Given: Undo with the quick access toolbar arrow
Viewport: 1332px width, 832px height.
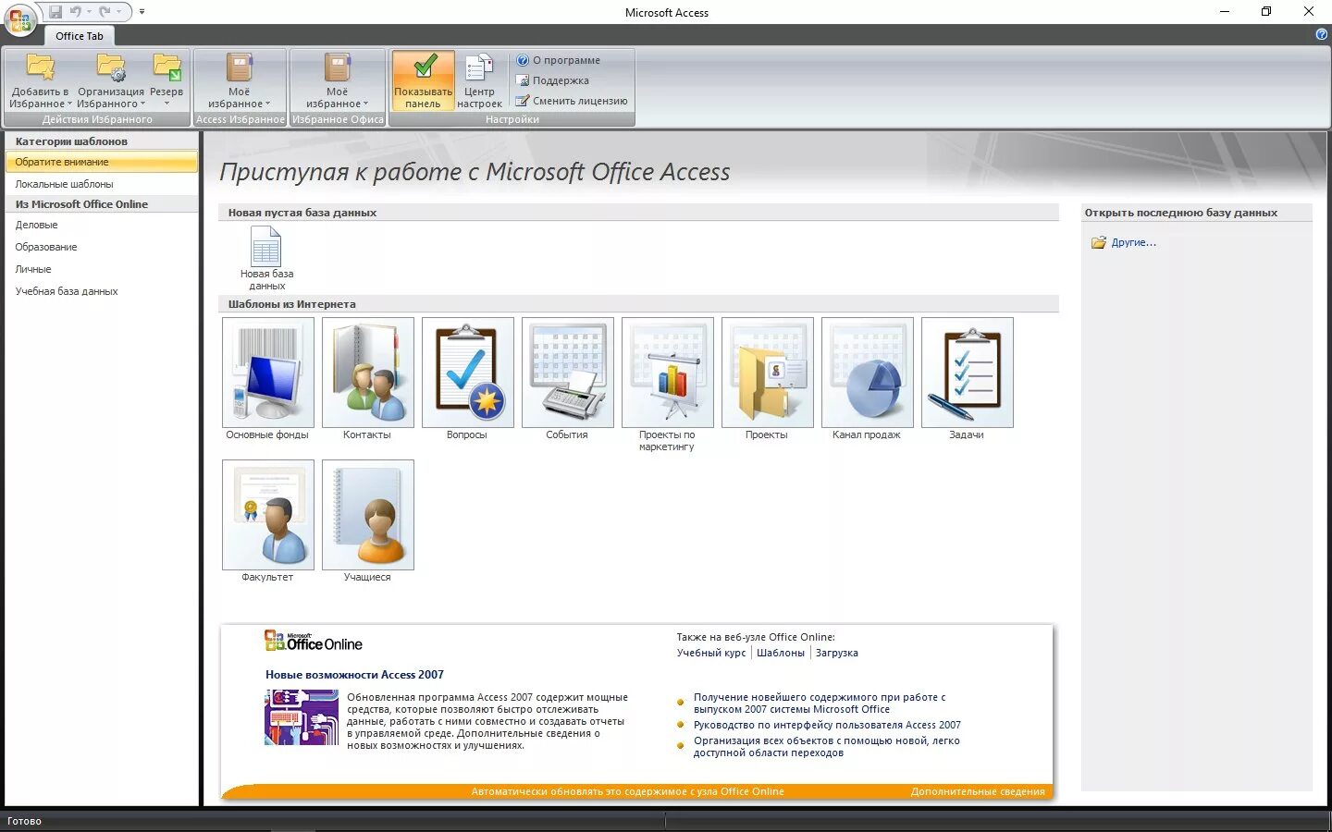Looking at the screenshot, I should tap(76, 12).
